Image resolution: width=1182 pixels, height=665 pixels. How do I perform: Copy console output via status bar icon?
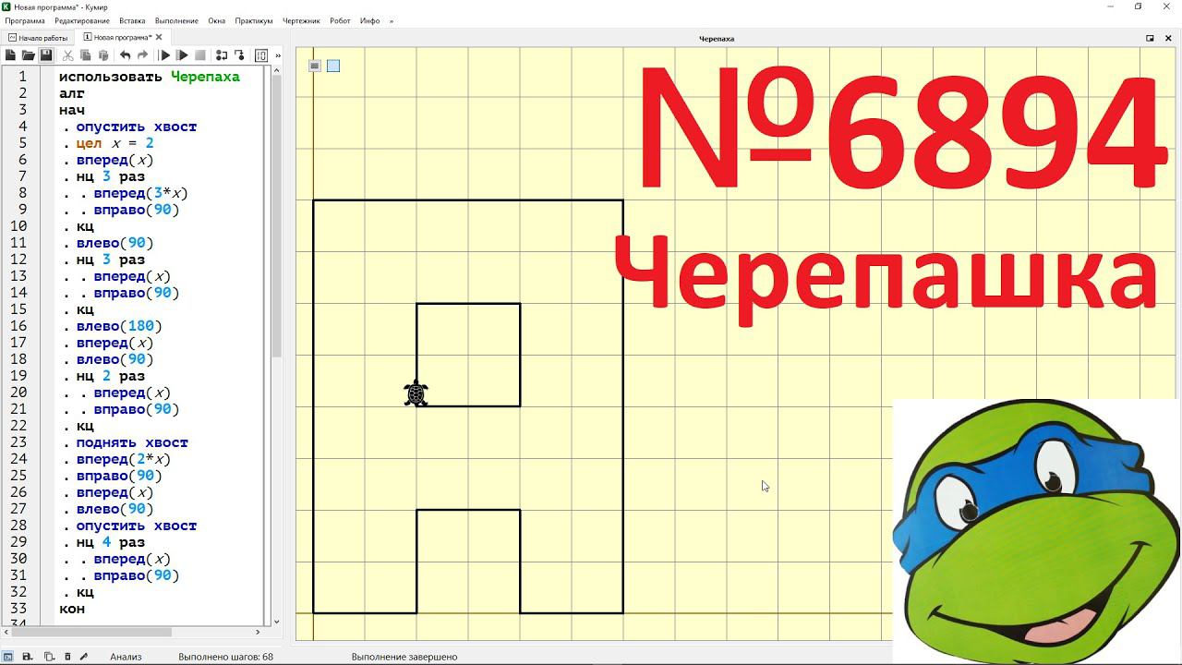49,657
